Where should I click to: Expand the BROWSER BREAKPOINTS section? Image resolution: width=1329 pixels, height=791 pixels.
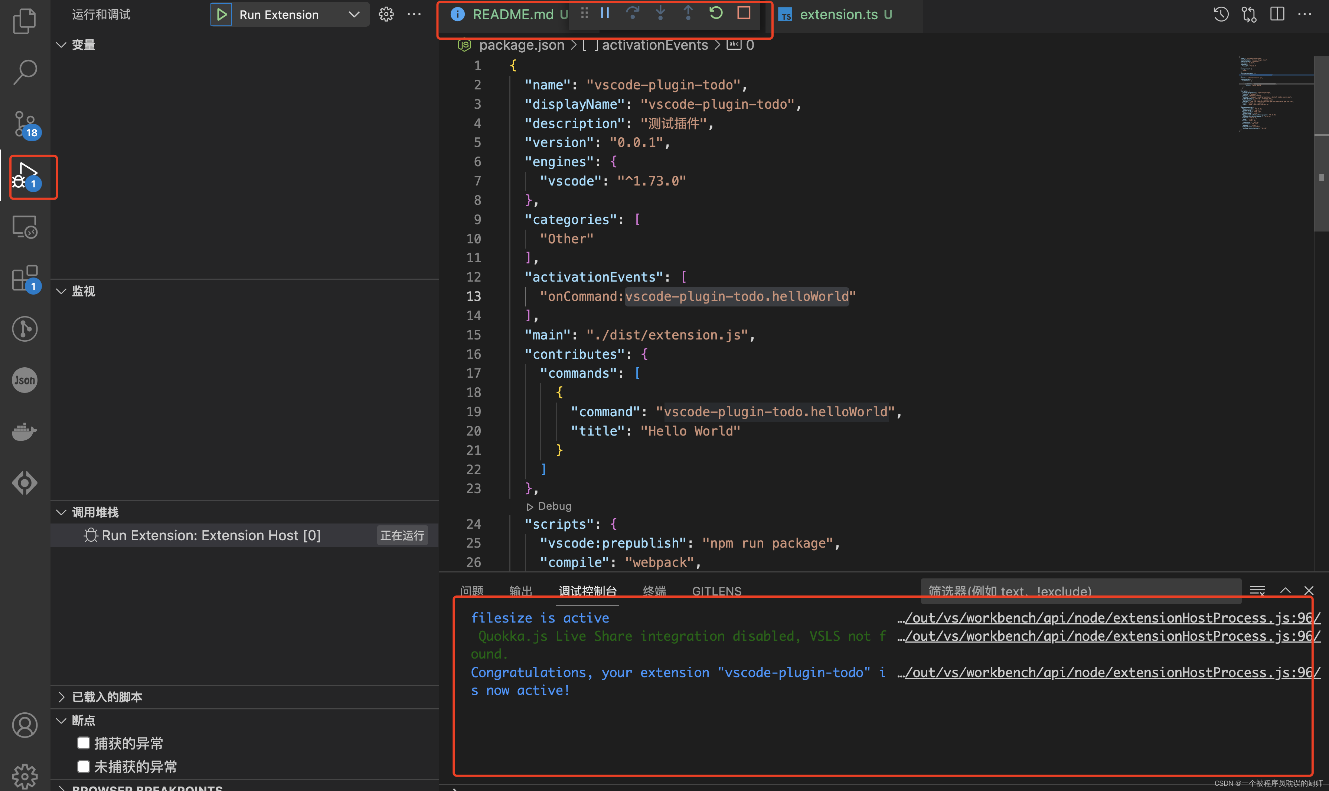(x=61, y=787)
